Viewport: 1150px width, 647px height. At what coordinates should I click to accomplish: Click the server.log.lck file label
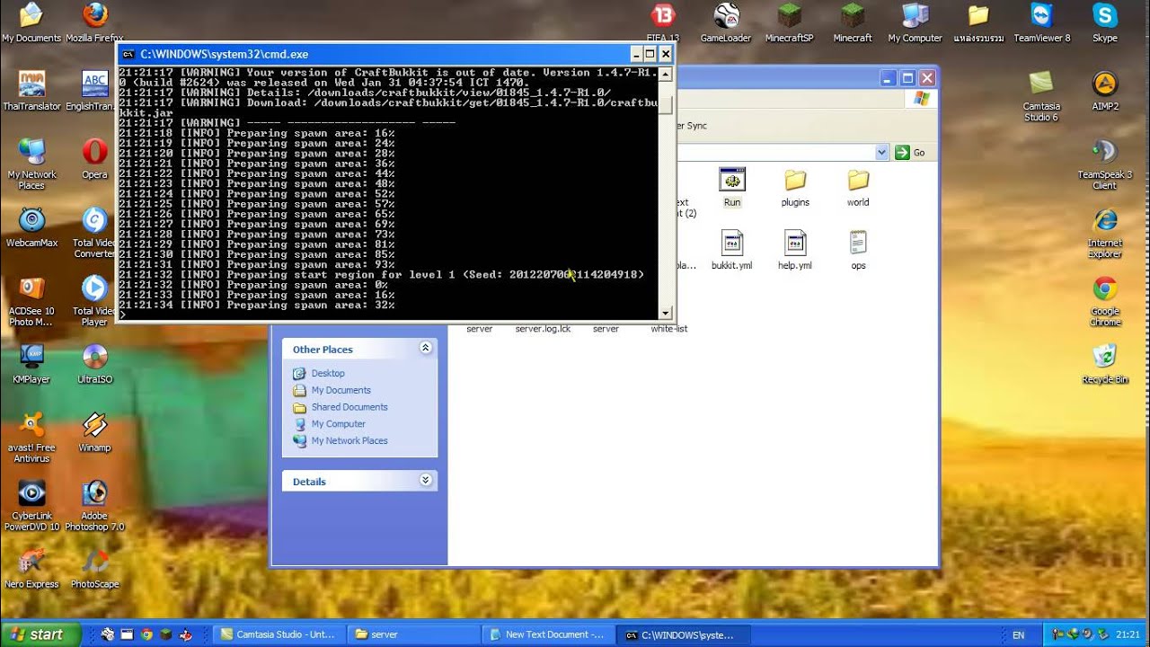(543, 329)
